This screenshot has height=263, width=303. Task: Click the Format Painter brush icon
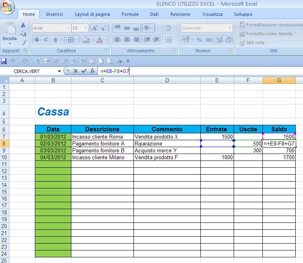pos(24,42)
